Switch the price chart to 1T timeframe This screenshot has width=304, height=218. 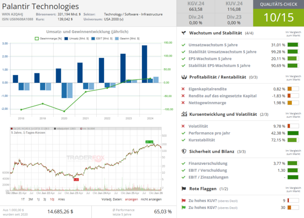[24, 199]
